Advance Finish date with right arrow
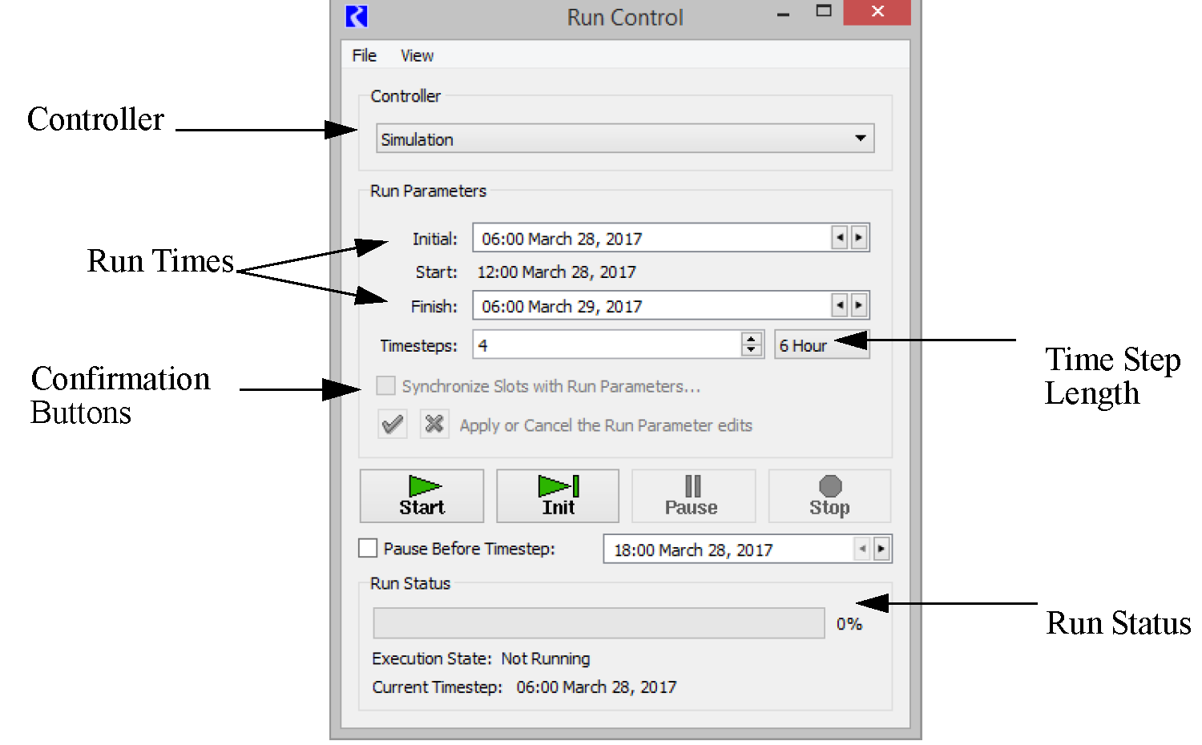 [x=859, y=305]
